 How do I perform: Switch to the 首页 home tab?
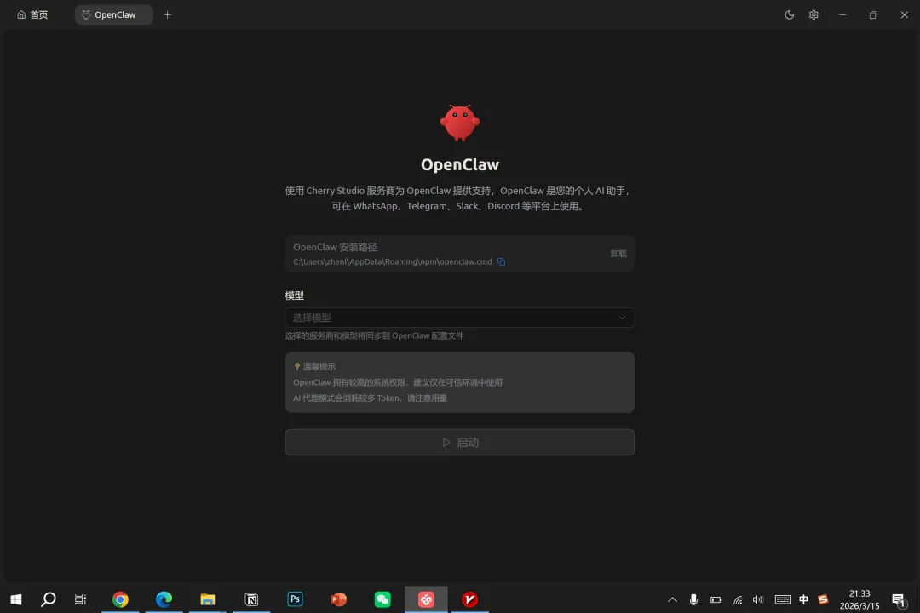[32, 14]
